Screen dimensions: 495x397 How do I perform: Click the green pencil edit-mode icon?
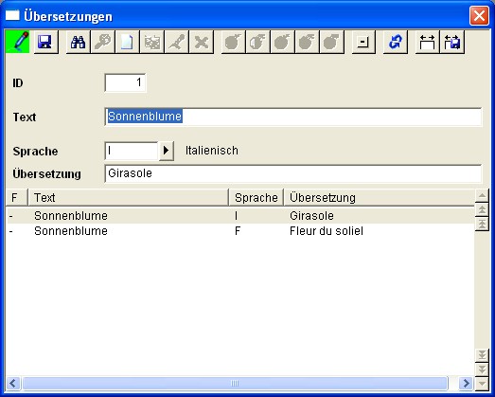17,42
